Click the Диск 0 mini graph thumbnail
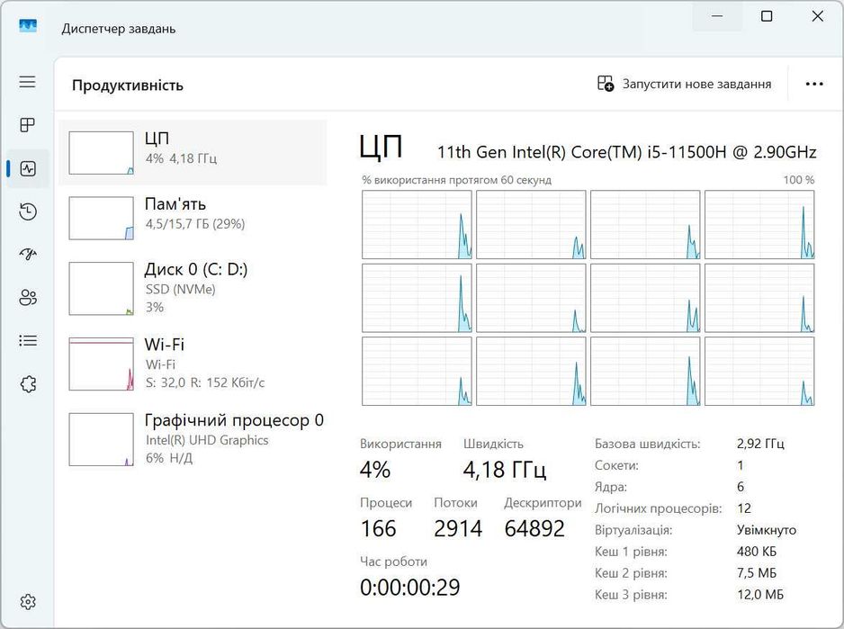 [x=101, y=289]
